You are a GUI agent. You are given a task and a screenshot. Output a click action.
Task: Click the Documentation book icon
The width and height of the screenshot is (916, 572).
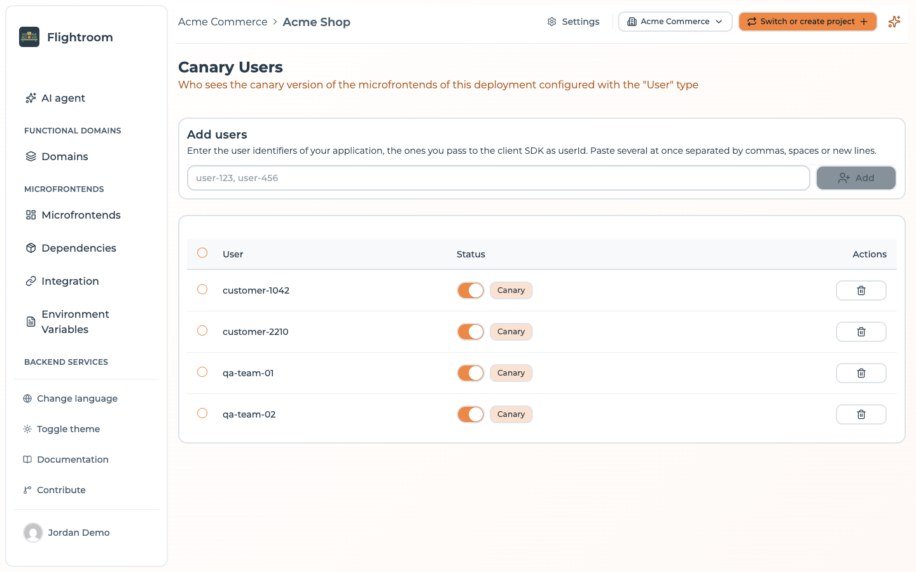click(27, 460)
